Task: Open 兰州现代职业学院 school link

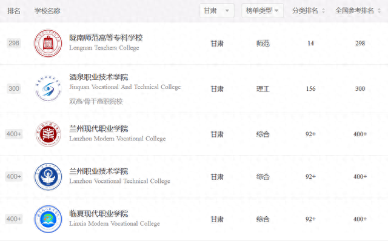Action: pos(98,129)
